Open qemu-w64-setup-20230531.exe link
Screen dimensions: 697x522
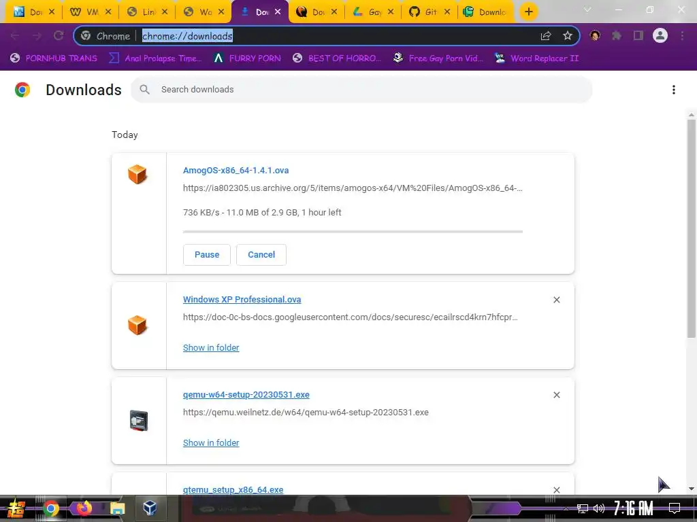[x=246, y=395]
